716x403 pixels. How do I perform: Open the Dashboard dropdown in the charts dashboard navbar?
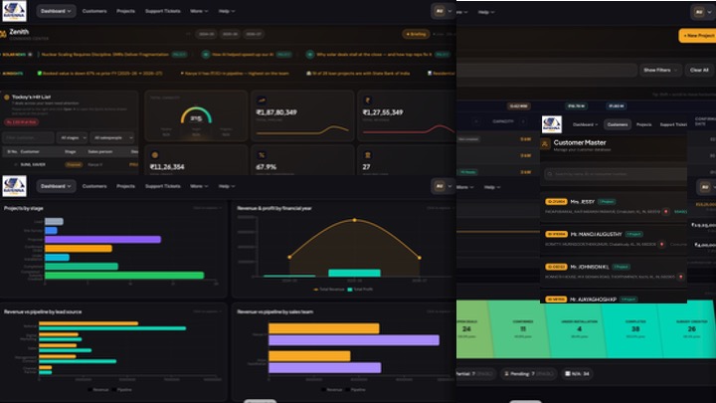coord(56,186)
